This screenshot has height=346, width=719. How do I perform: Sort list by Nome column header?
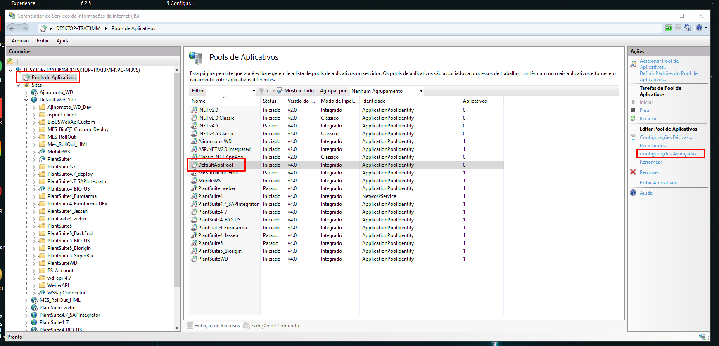(x=225, y=101)
